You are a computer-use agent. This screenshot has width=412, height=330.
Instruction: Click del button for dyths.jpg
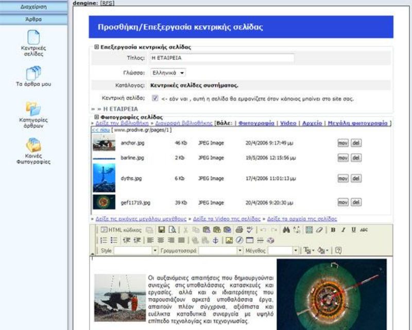pyautogui.click(x=356, y=178)
